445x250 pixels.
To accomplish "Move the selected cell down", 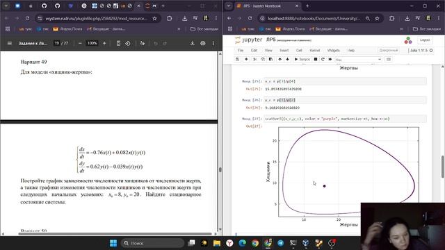I will pos(287,59).
